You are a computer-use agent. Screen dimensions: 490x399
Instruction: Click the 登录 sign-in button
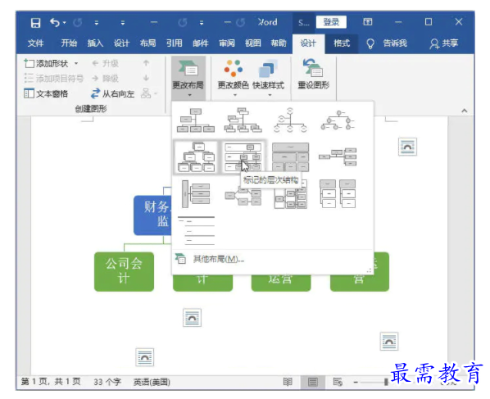coord(331,22)
